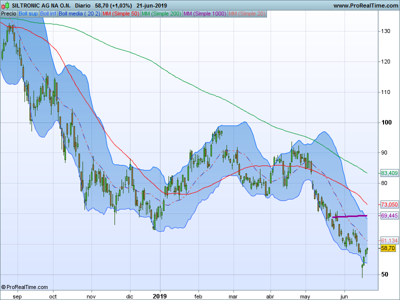Select the MM (Simple 20) legend tab
400x300 pixels.
(247, 14)
